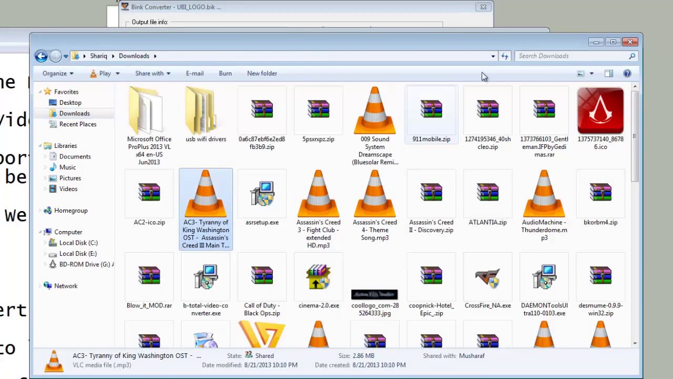
Task: Click the E-mail toolbar command
Action: pyautogui.click(x=195, y=74)
